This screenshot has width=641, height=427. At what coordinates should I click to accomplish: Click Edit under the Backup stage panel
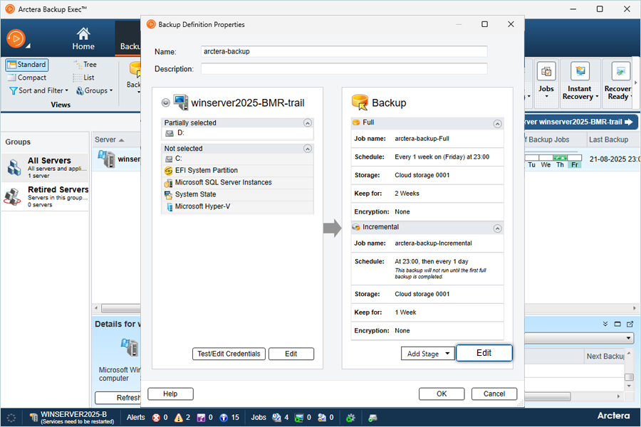484,353
